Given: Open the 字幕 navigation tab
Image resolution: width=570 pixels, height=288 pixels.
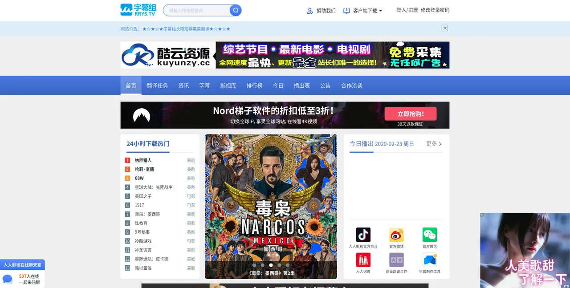Looking at the screenshot, I should click(204, 85).
